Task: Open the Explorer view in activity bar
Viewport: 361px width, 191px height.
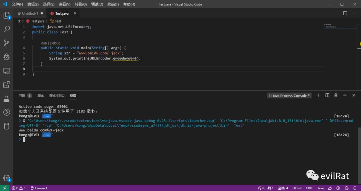Action: (6, 15)
